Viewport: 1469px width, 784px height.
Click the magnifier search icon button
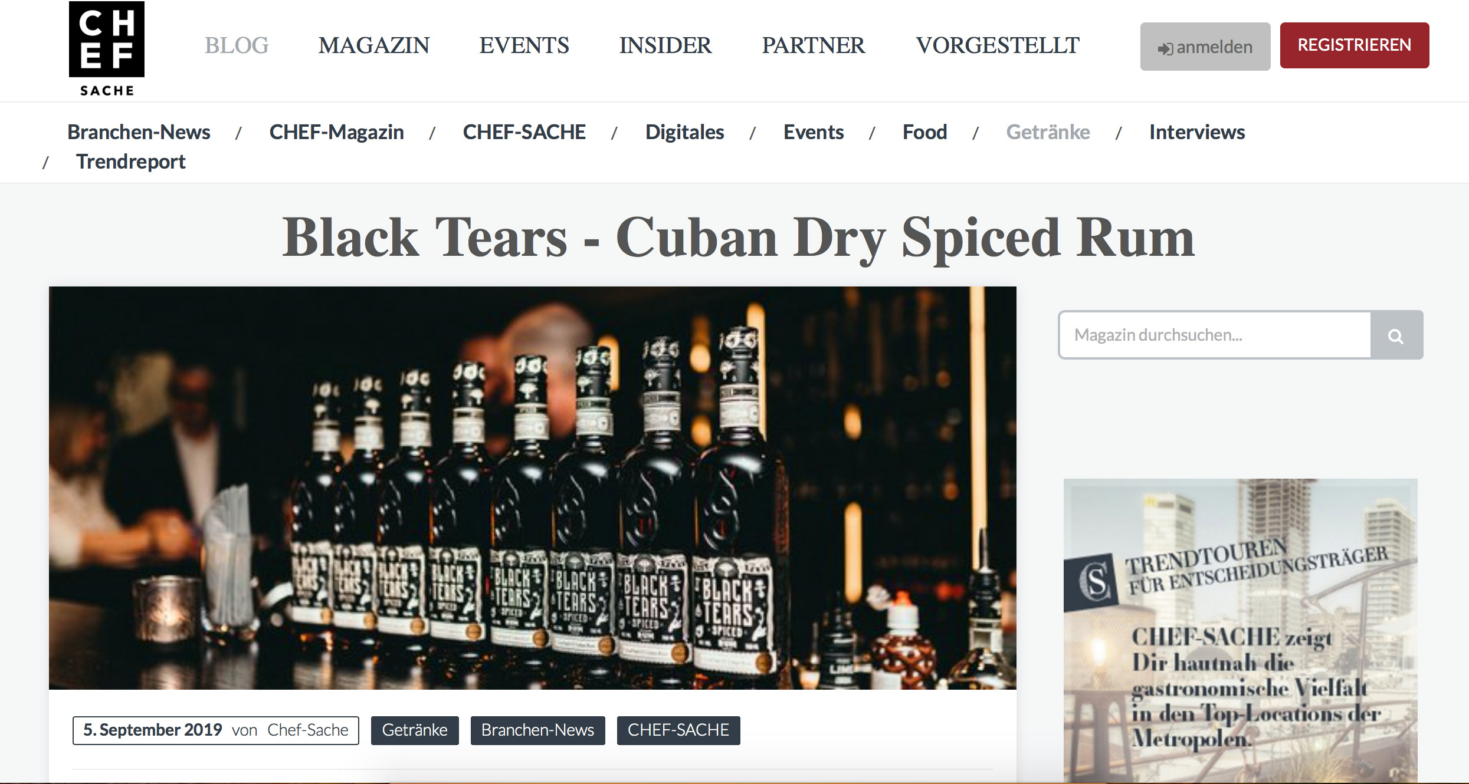coord(1396,335)
